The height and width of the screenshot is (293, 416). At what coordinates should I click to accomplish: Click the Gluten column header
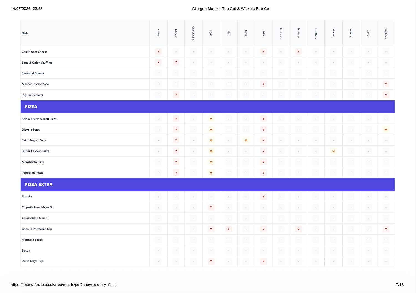pos(176,33)
